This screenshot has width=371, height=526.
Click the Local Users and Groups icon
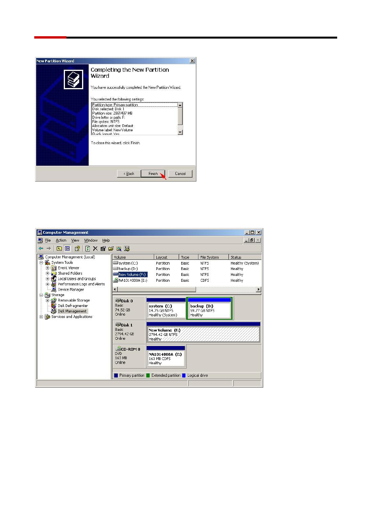click(x=54, y=279)
